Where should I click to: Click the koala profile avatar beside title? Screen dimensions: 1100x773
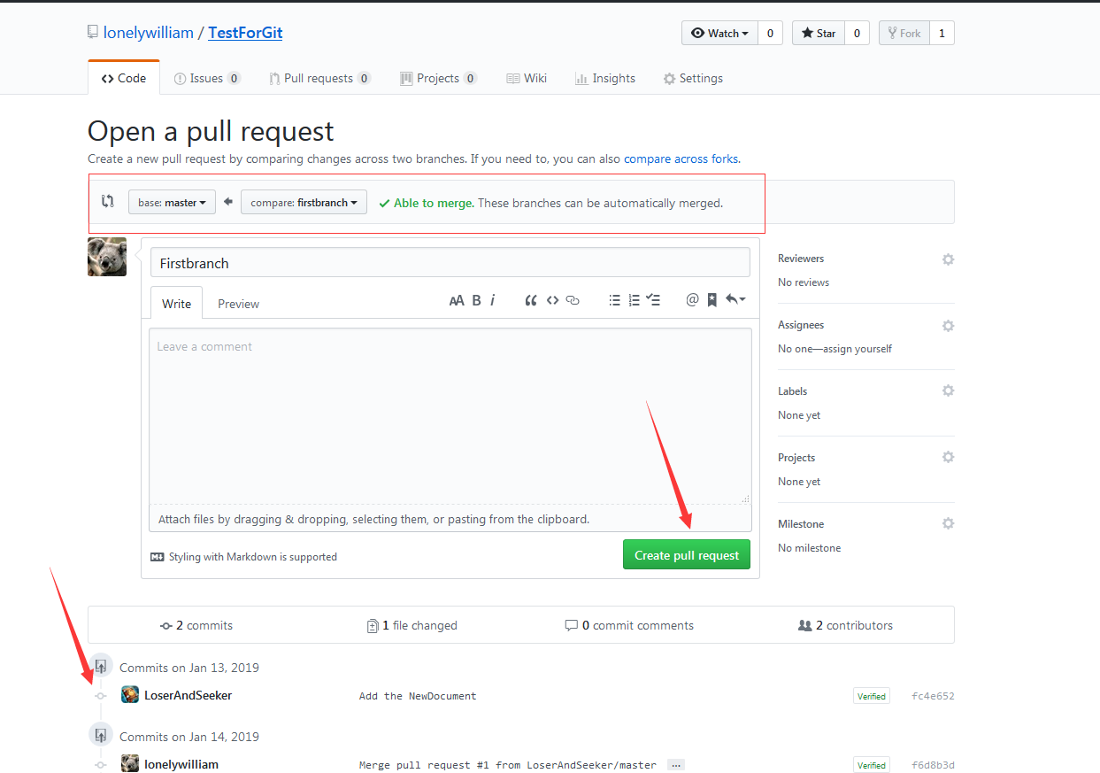point(107,257)
